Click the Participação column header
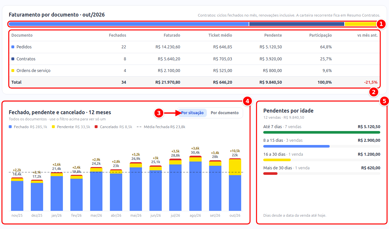This screenshot has width=389, height=229. click(321, 35)
